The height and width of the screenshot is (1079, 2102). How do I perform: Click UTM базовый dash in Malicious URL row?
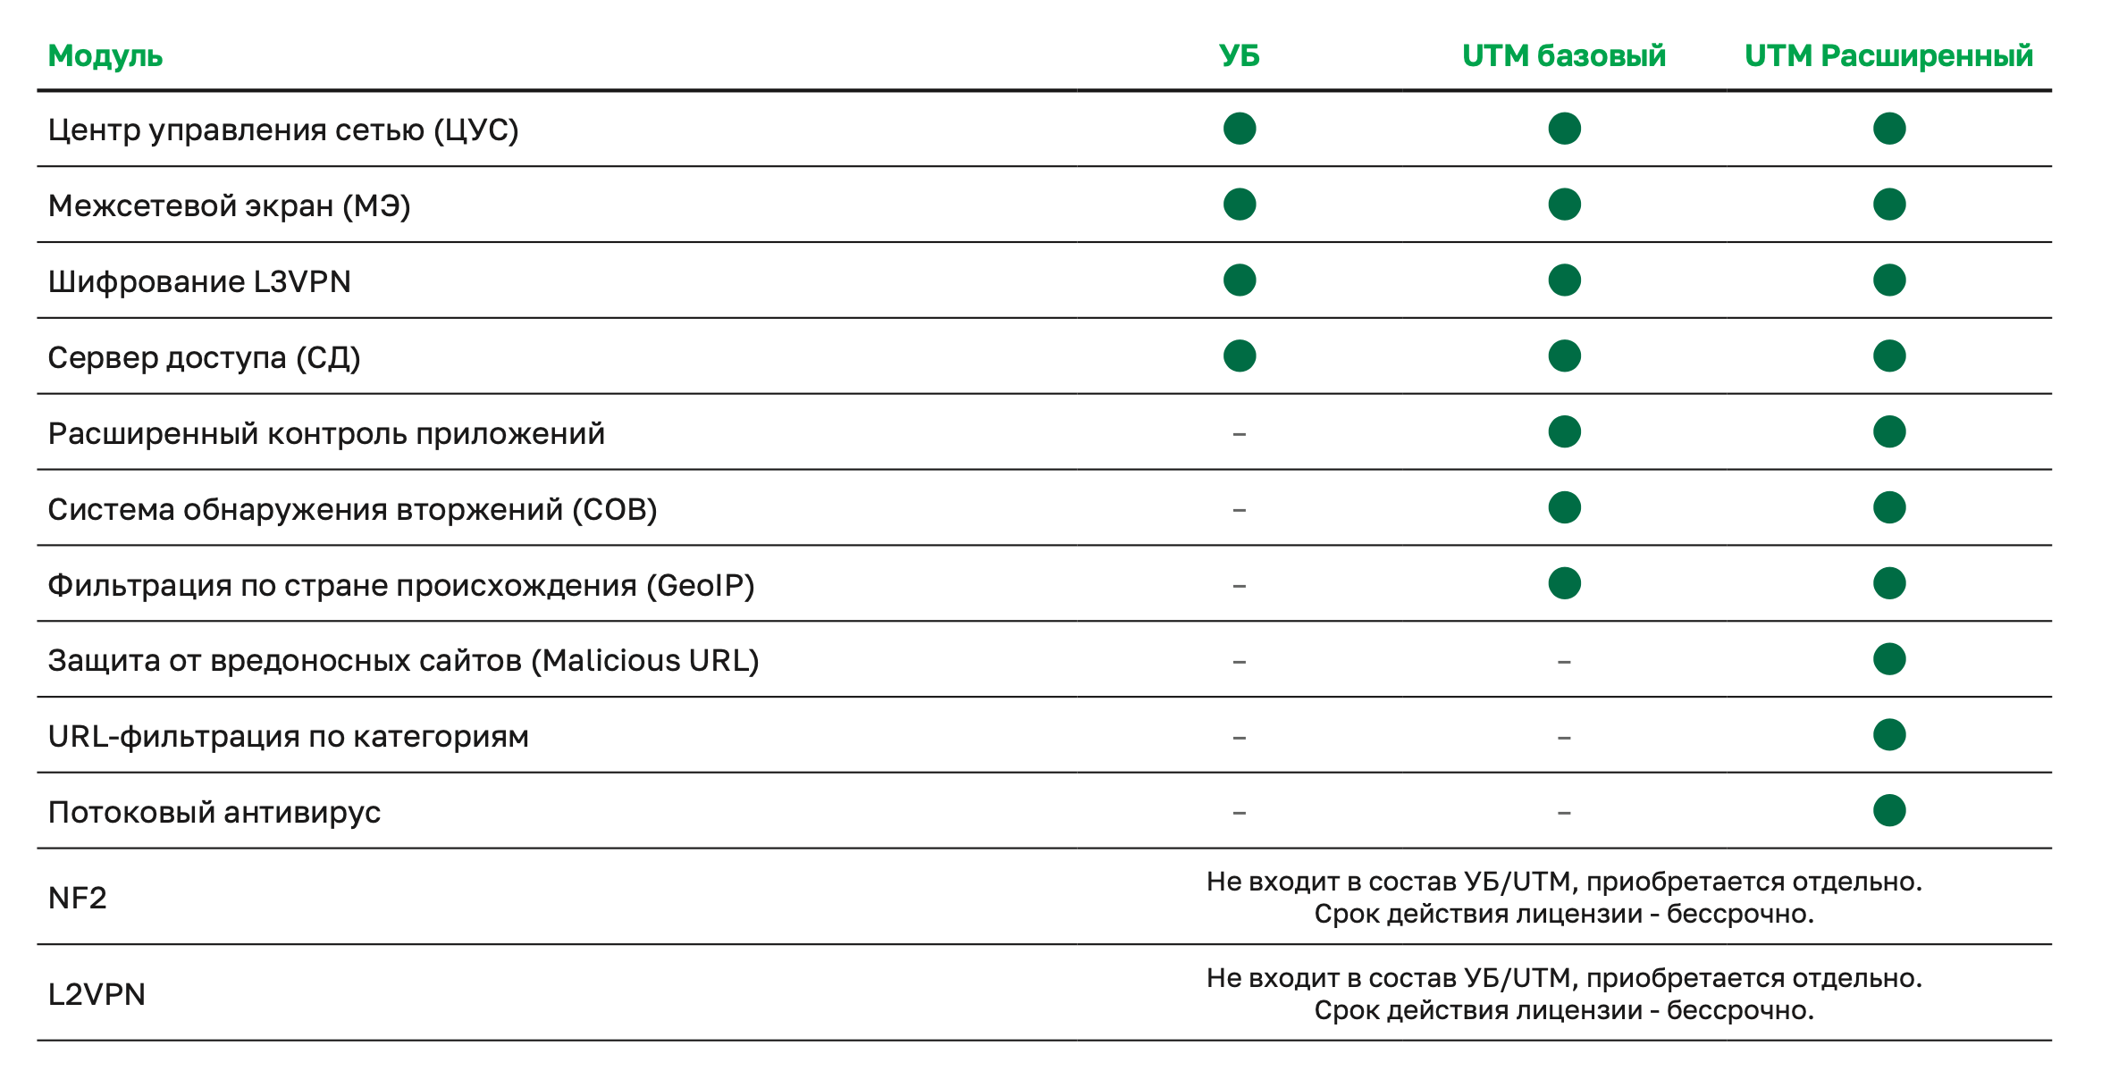[1564, 662]
